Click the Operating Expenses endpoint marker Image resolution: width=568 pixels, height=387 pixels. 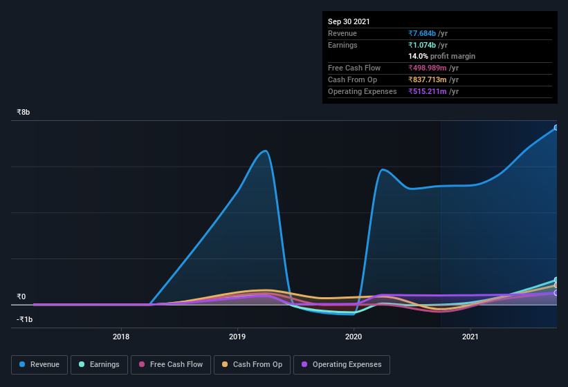[556, 292]
